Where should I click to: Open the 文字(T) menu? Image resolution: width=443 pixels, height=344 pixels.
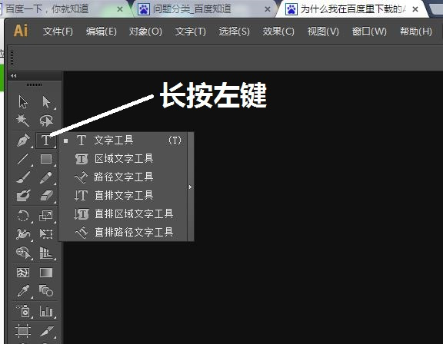tap(191, 31)
